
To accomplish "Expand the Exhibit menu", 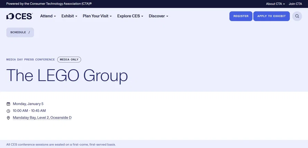I will (69, 16).
